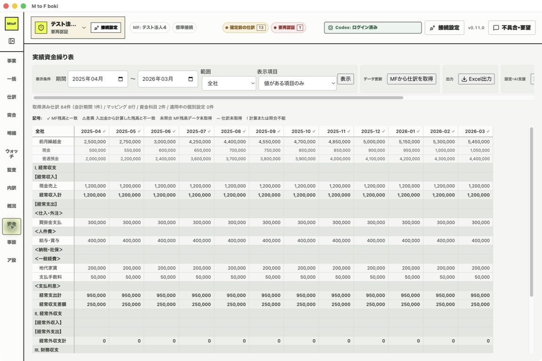Viewport: 542px width, 361px height.
Task: Click the Codex ログイン済み status icon
Action: pos(330,28)
